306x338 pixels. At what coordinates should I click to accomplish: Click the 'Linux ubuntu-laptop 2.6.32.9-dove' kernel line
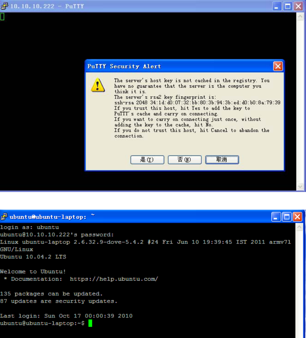(145, 242)
